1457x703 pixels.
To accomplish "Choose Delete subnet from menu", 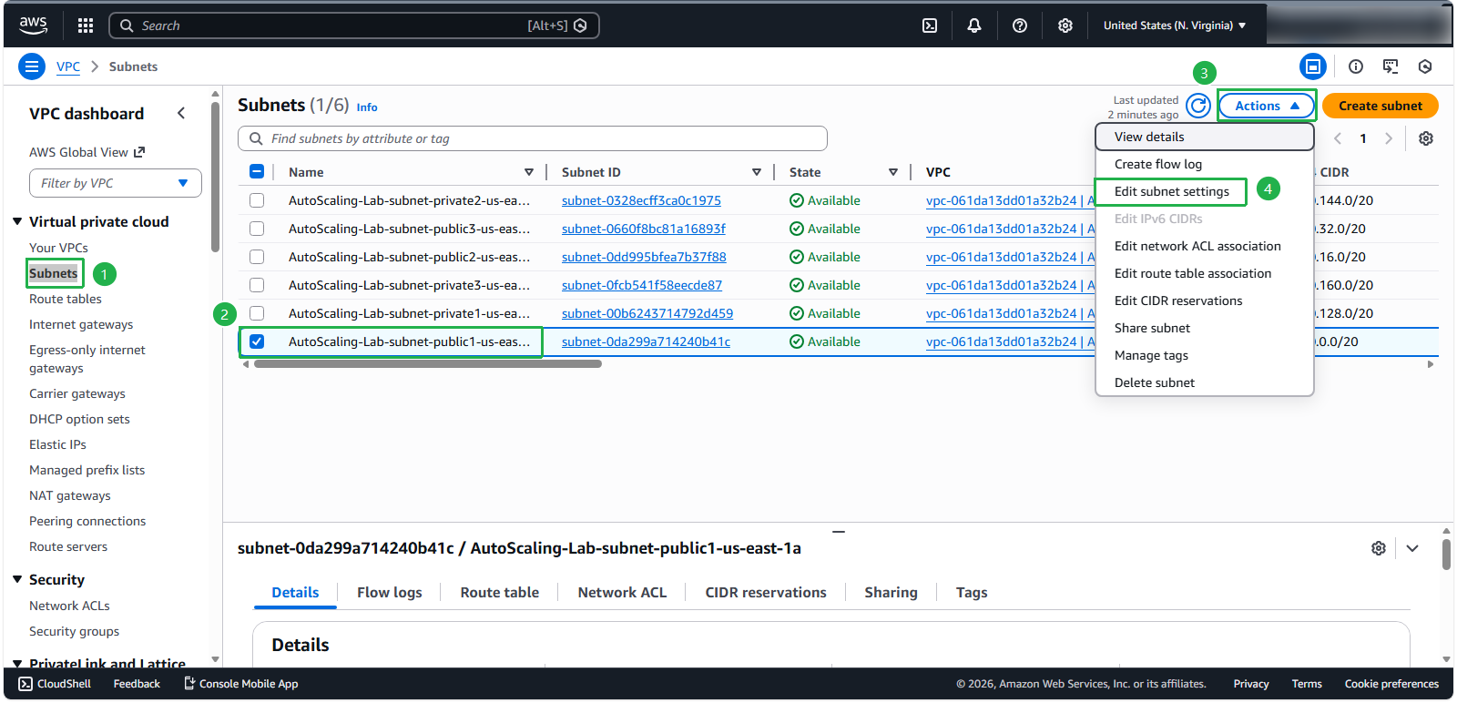I will tap(1204, 382).
